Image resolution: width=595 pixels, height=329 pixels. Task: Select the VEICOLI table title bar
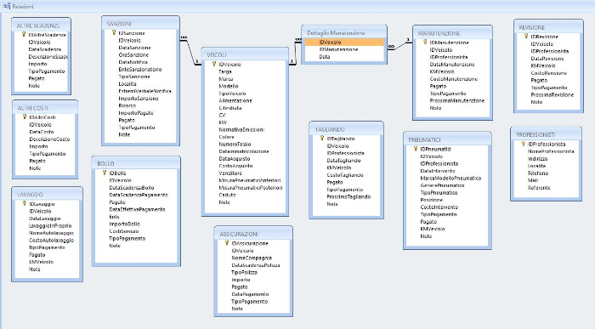coord(245,54)
